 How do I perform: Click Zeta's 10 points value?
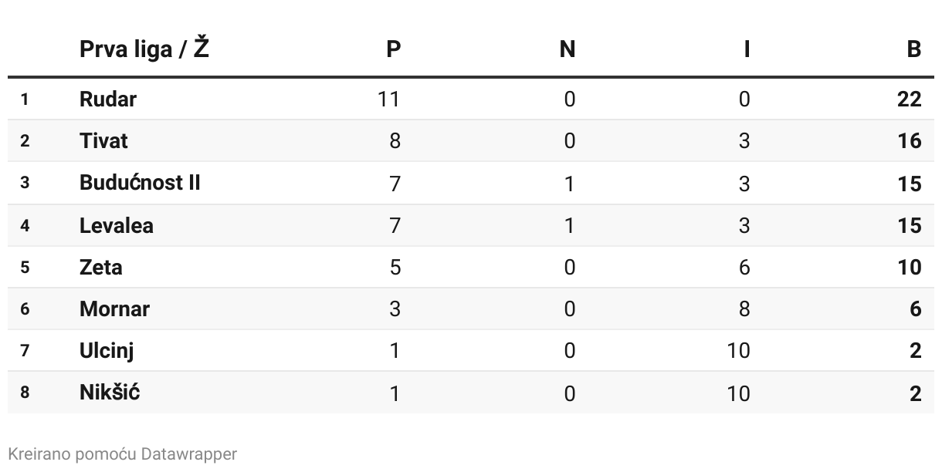point(909,268)
